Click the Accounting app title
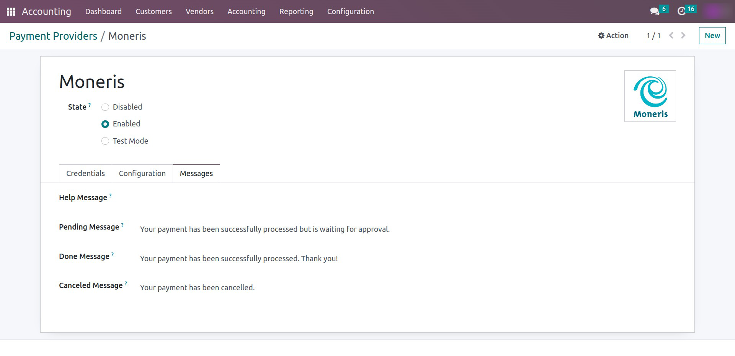This screenshot has width=735, height=356. click(x=46, y=11)
